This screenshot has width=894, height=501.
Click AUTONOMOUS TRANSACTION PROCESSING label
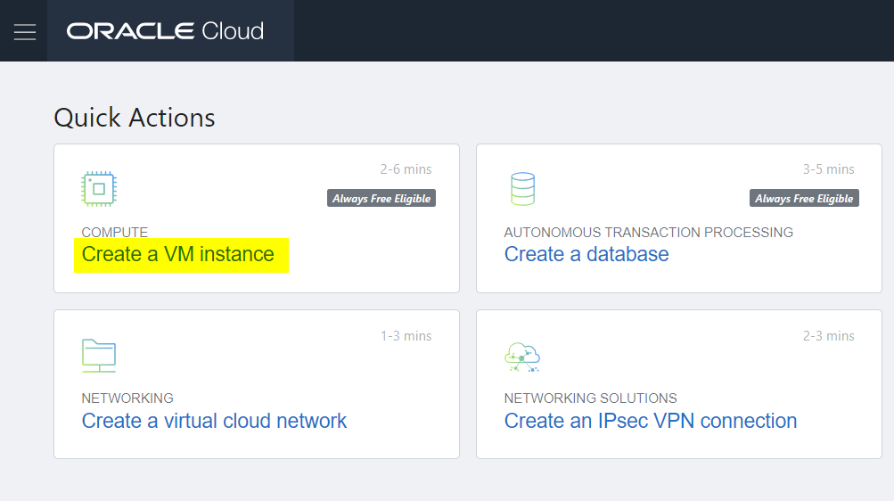pyautogui.click(x=648, y=232)
